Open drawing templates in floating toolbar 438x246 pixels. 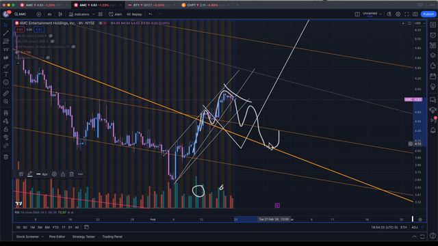coord(21,174)
